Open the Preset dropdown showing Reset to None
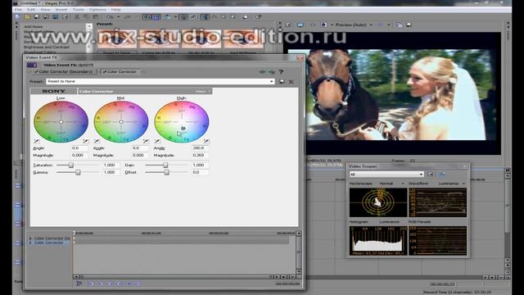 271,81
